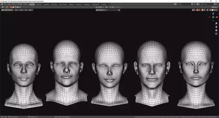Toggle the camera view icon
Image resolution: width=219 pixels, height=118 pixels.
pos(216,30)
